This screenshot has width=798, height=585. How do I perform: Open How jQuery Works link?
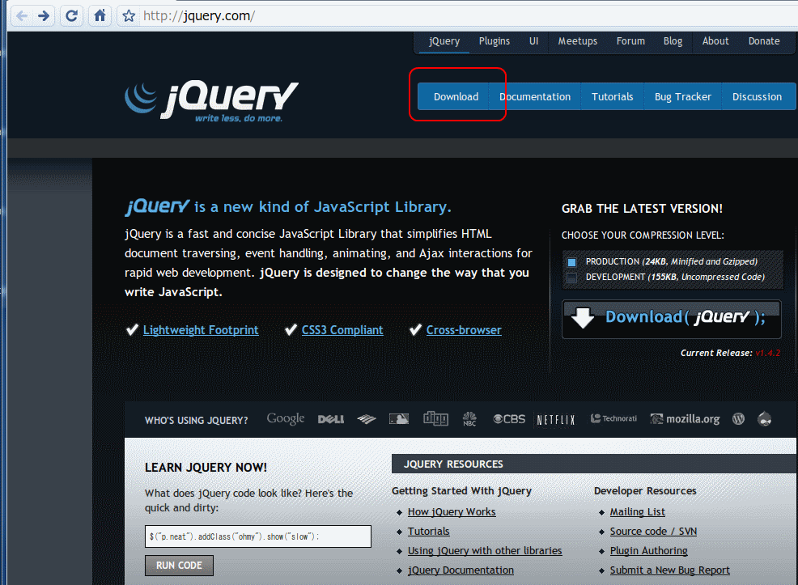tap(452, 512)
